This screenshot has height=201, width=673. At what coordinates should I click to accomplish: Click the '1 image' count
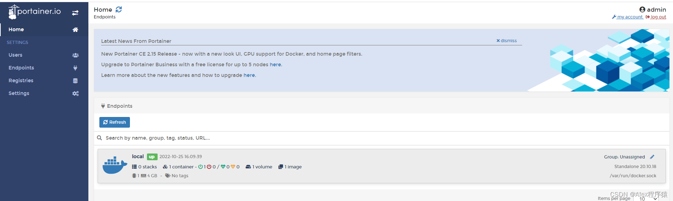(293, 167)
